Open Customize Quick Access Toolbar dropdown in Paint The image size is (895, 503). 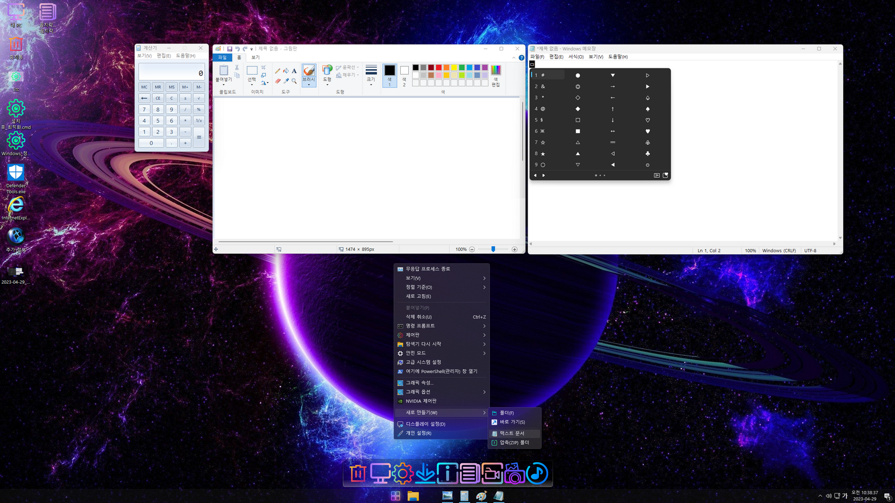(x=252, y=49)
